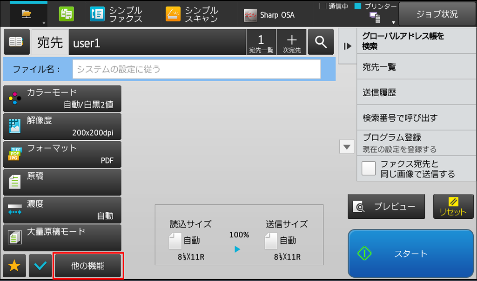Open the folder mode icon in top bar
The width and height of the screenshot is (477, 281).
tap(27, 13)
